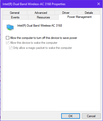This screenshot has width=103, height=121.
Task: Confirm changes with the OK button
Action: pyautogui.click(x=70, y=116)
